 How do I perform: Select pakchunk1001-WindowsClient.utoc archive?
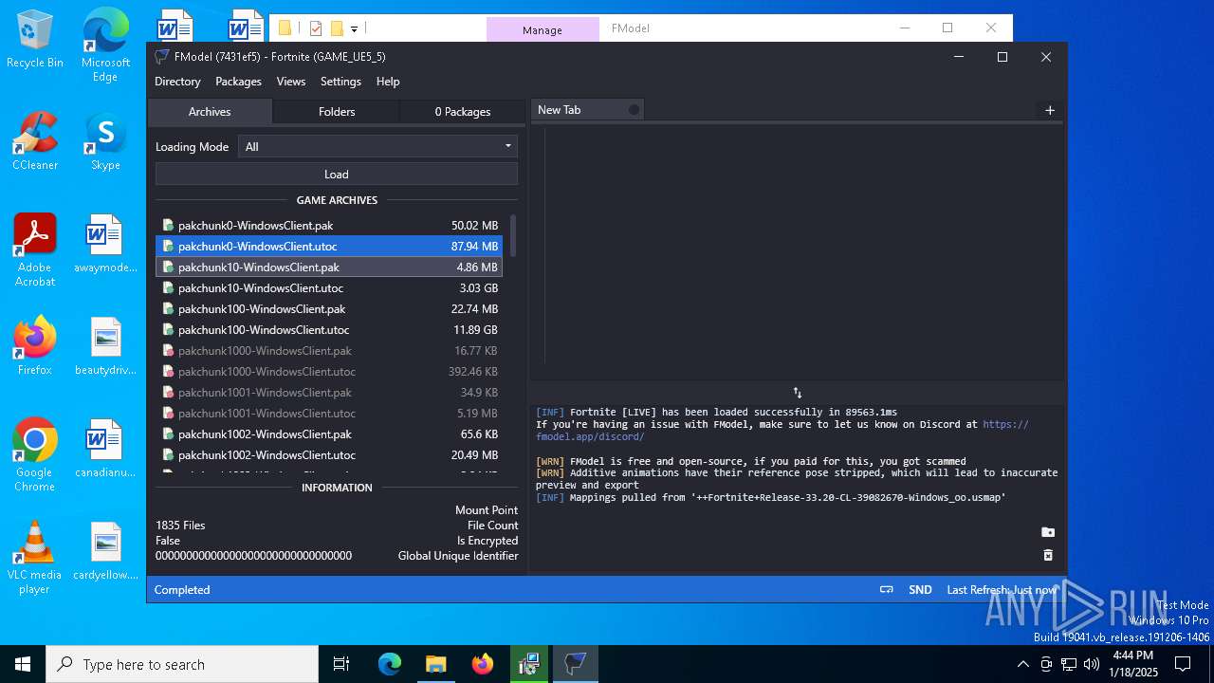[328, 414]
